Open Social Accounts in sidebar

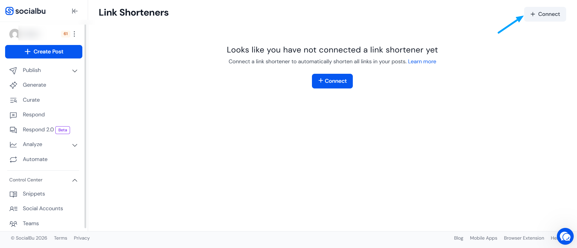[43, 209]
